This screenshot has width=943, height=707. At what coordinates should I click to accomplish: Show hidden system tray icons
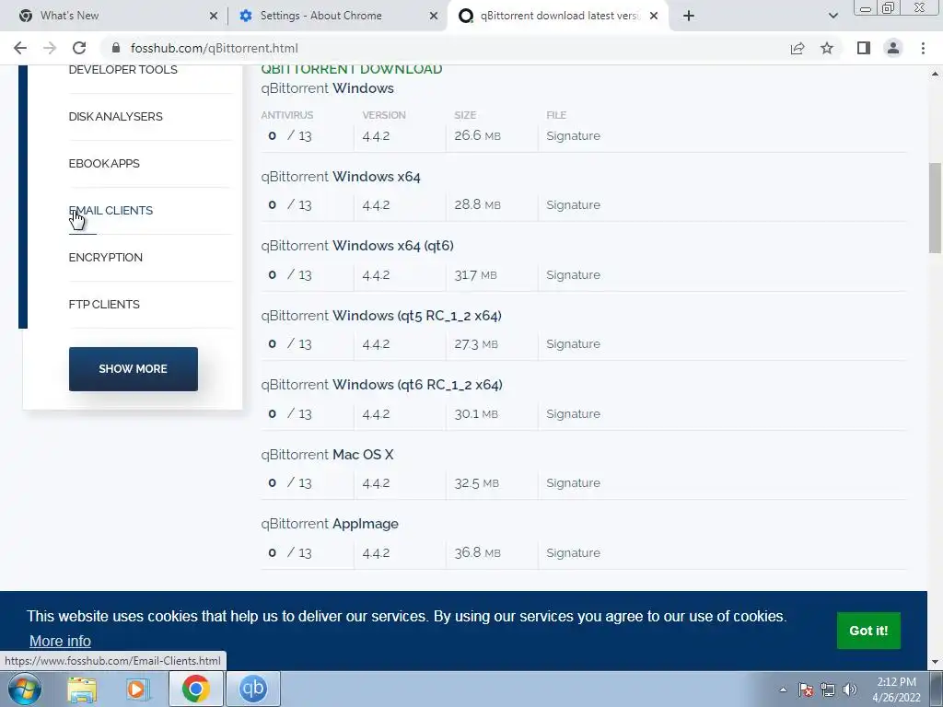tap(783, 690)
